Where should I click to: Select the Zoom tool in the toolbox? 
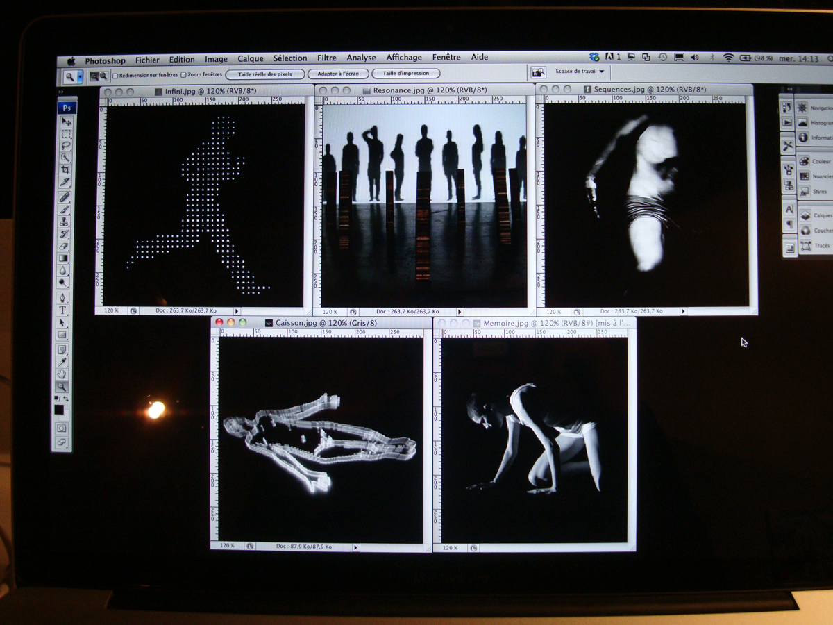(x=62, y=387)
